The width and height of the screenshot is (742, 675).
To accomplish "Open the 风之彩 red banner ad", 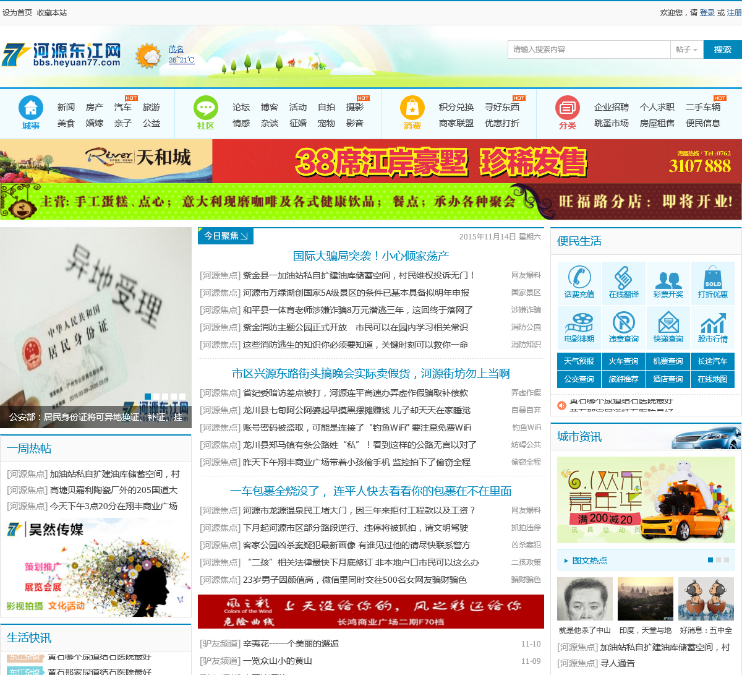I will coord(371,611).
